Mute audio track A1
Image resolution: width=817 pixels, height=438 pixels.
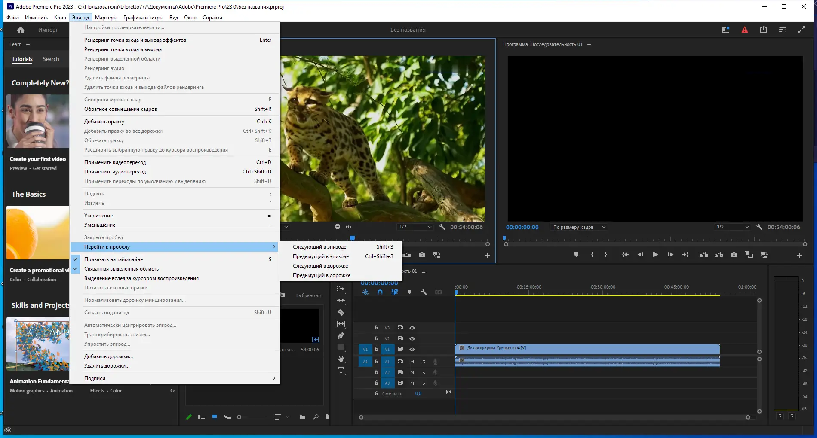[x=412, y=362]
